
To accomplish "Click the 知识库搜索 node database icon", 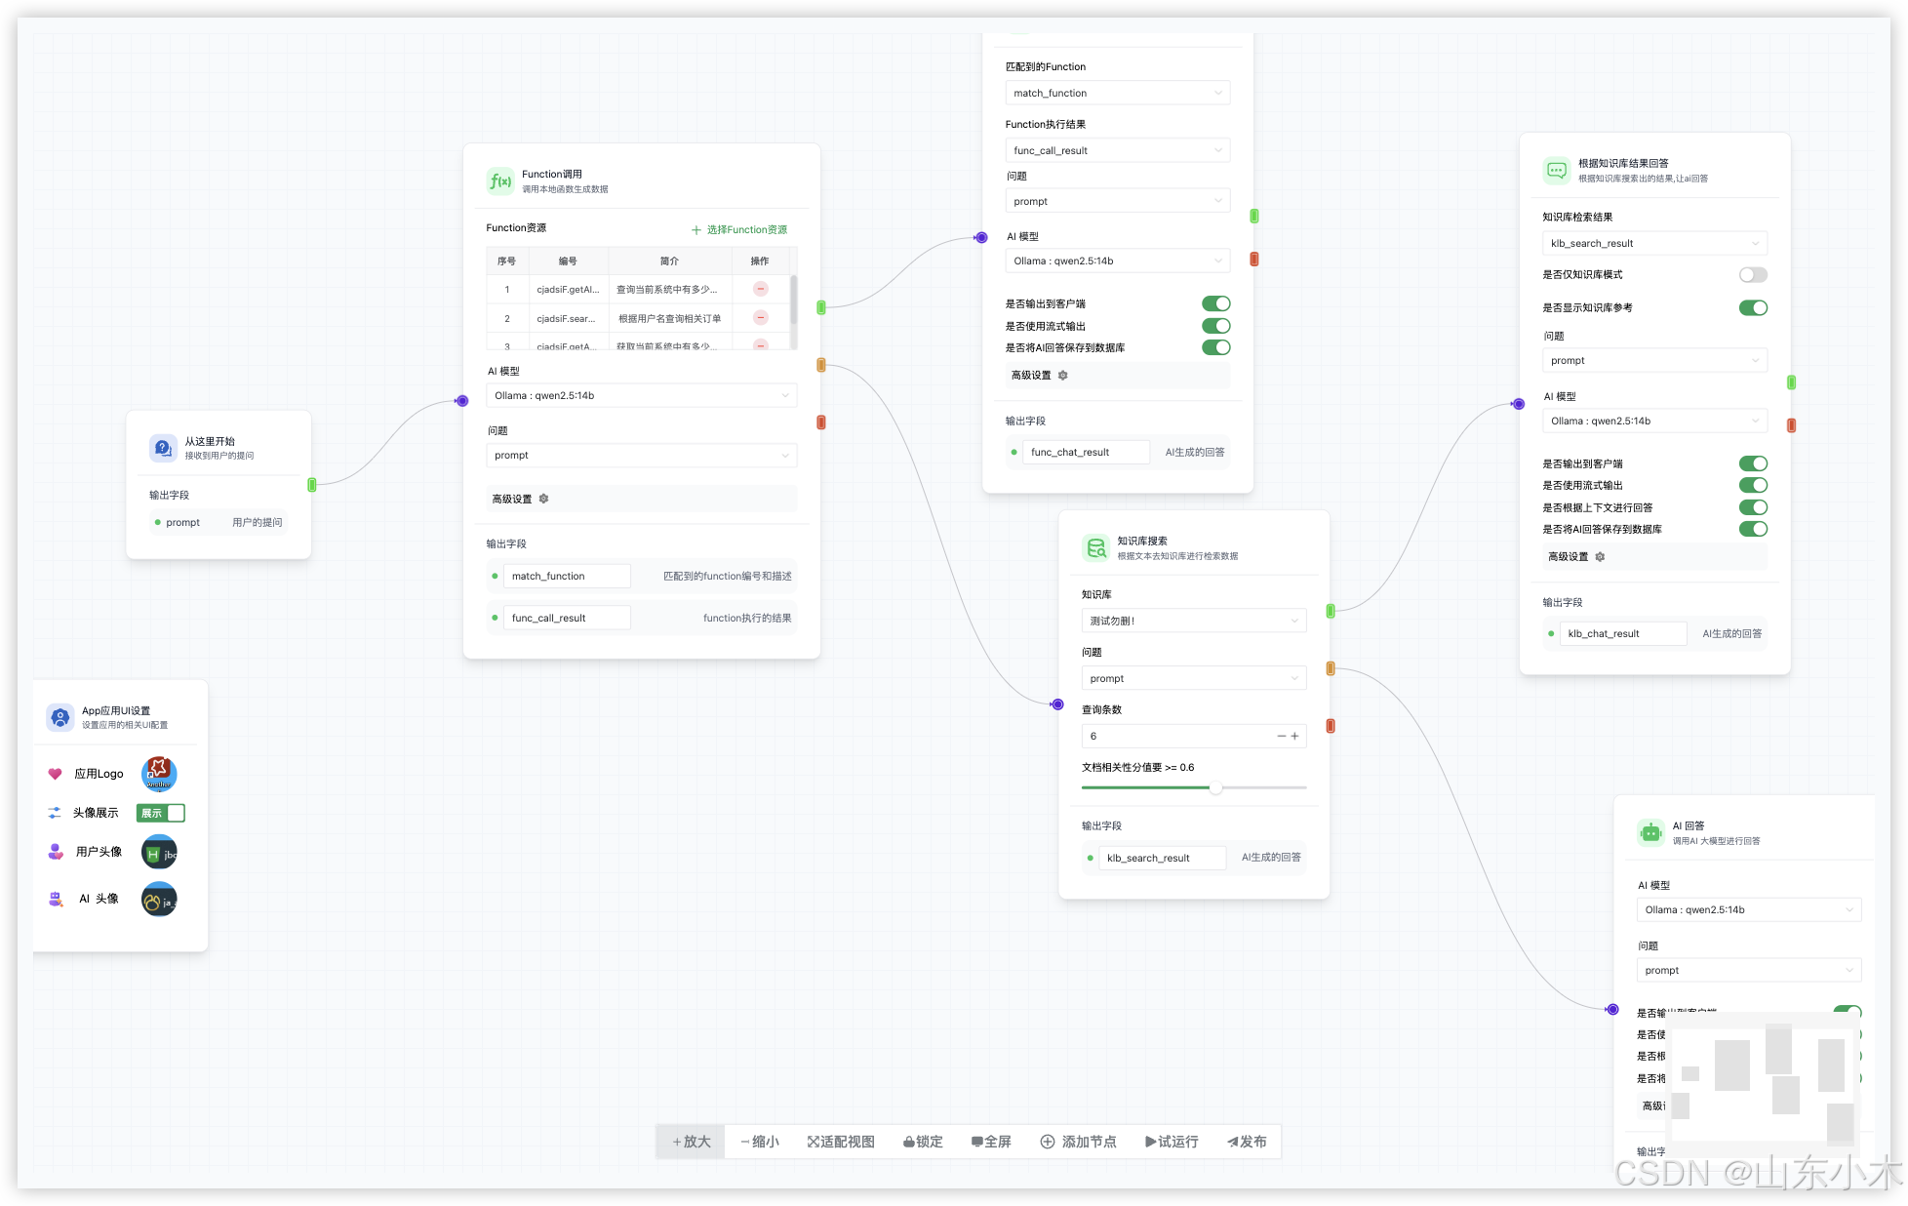I will point(1095,548).
